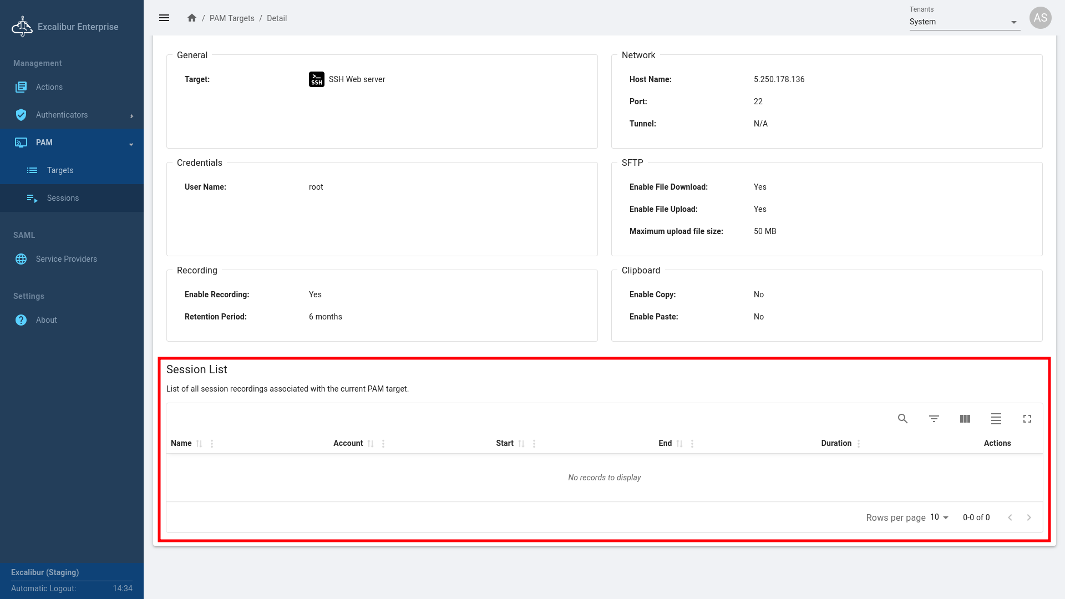Sort the Account column

(x=371, y=444)
